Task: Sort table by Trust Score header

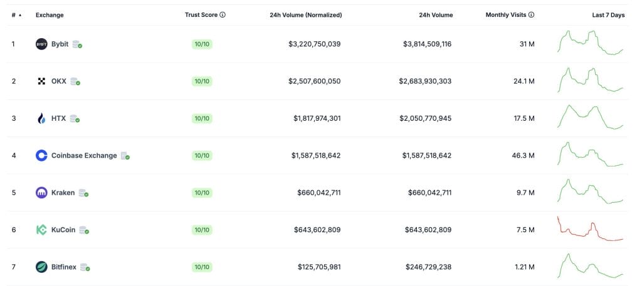Action: (201, 15)
